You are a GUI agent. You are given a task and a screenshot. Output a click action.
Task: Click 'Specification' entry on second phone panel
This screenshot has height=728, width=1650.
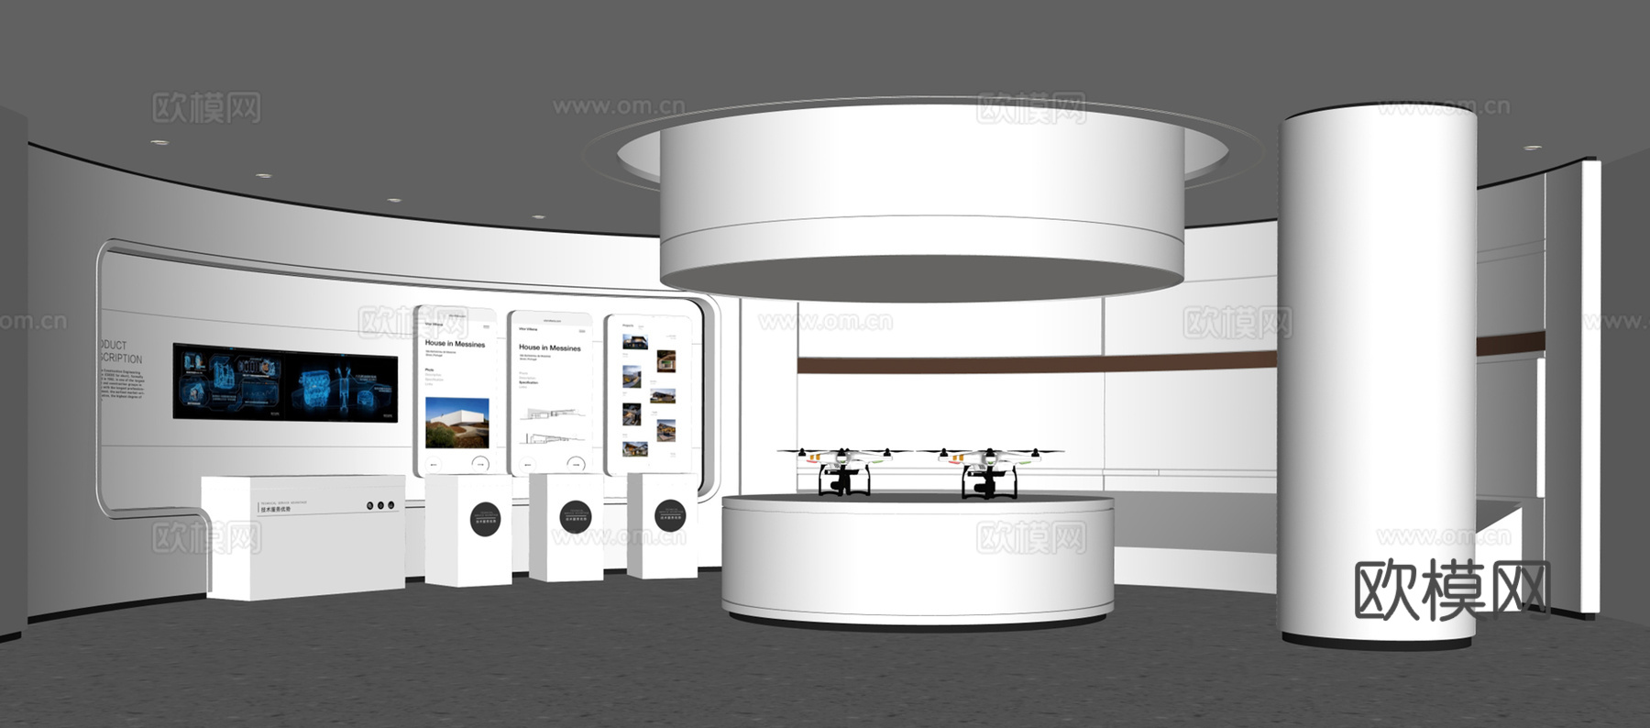click(x=528, y=382)
